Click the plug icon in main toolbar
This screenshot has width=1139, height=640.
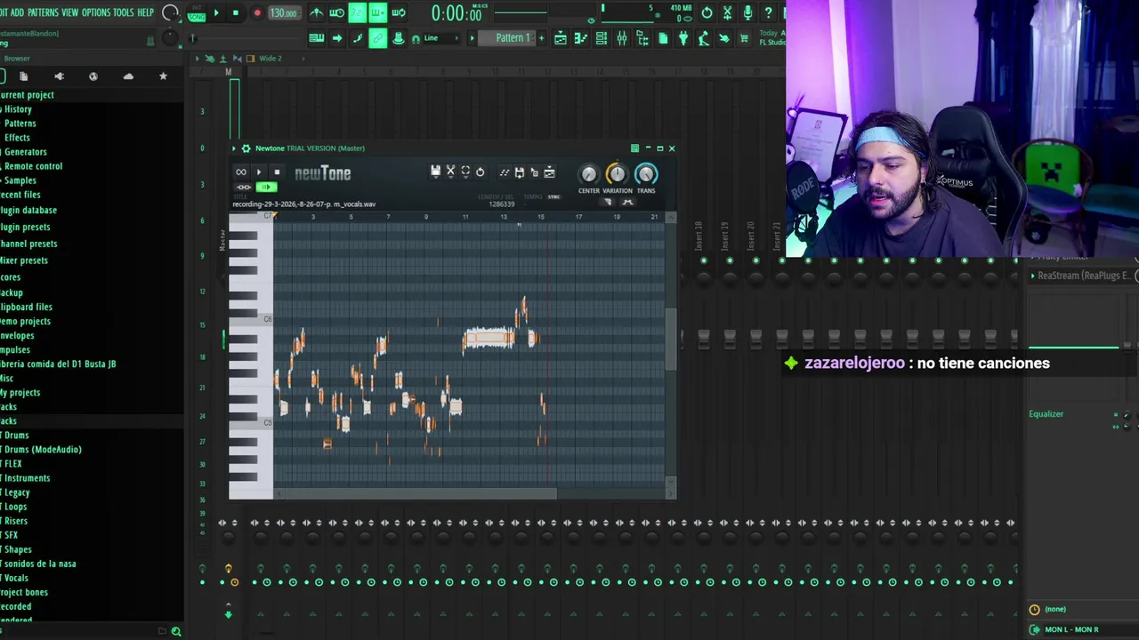[683, 38]
